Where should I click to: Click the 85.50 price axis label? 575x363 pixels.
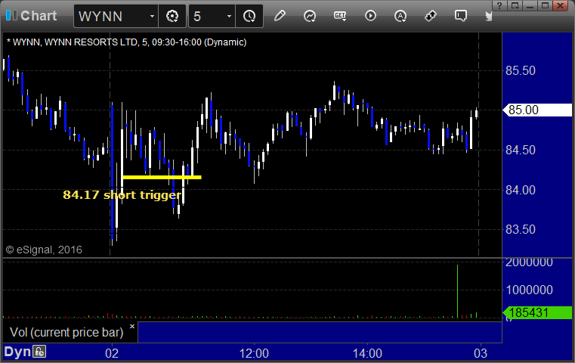(521, 70)
